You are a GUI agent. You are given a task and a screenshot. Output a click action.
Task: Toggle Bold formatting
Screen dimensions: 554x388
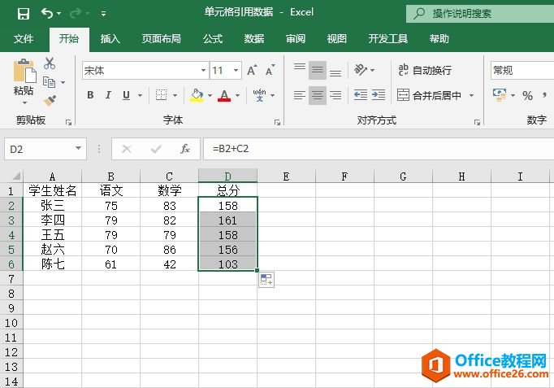tap(90, 95)
